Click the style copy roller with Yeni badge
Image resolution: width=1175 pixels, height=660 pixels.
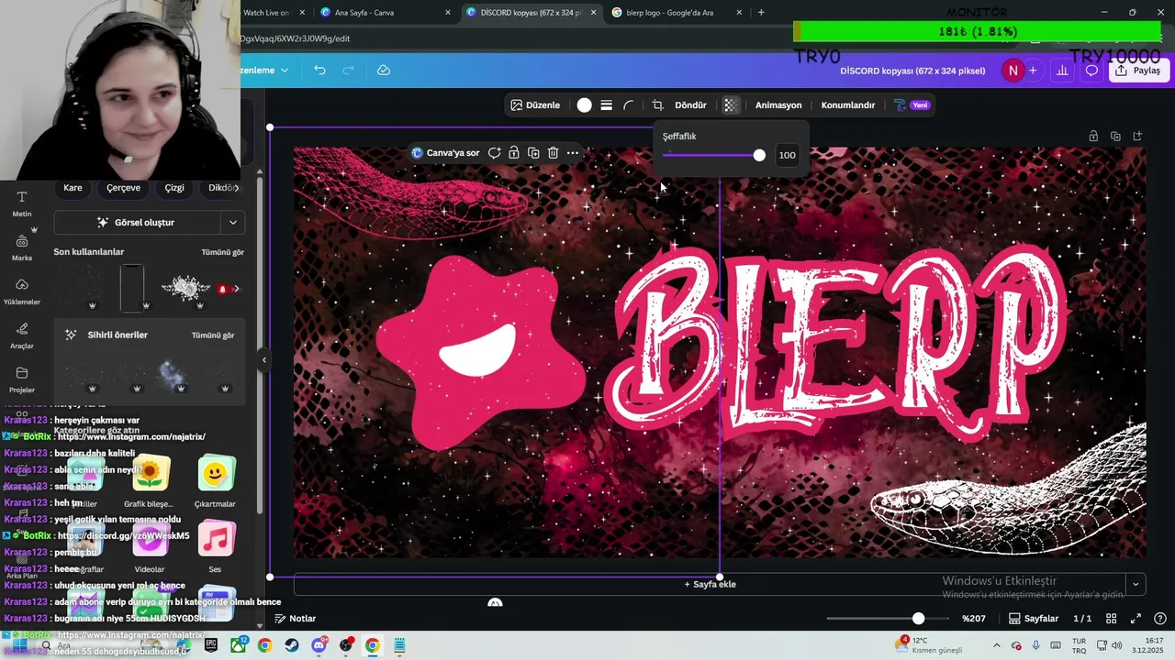[x=912, y=105]
